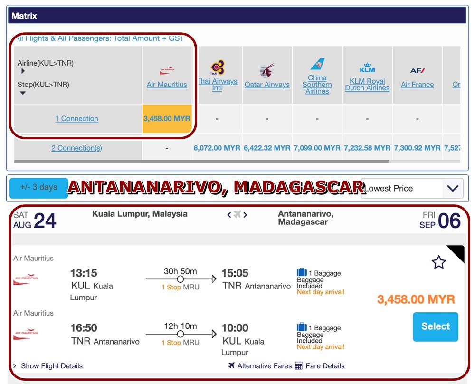
Task: Click the China Southern Airlines logo
Action: (x=317, y=64)
